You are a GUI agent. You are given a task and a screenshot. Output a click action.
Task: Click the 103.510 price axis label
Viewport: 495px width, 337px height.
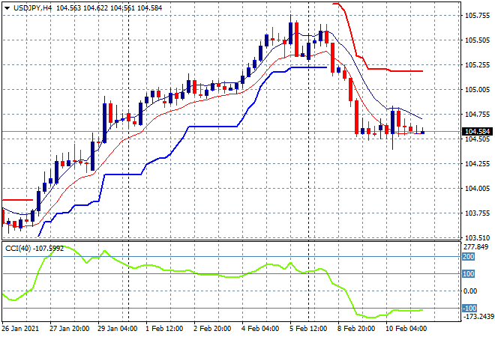[x=477, y=237]
